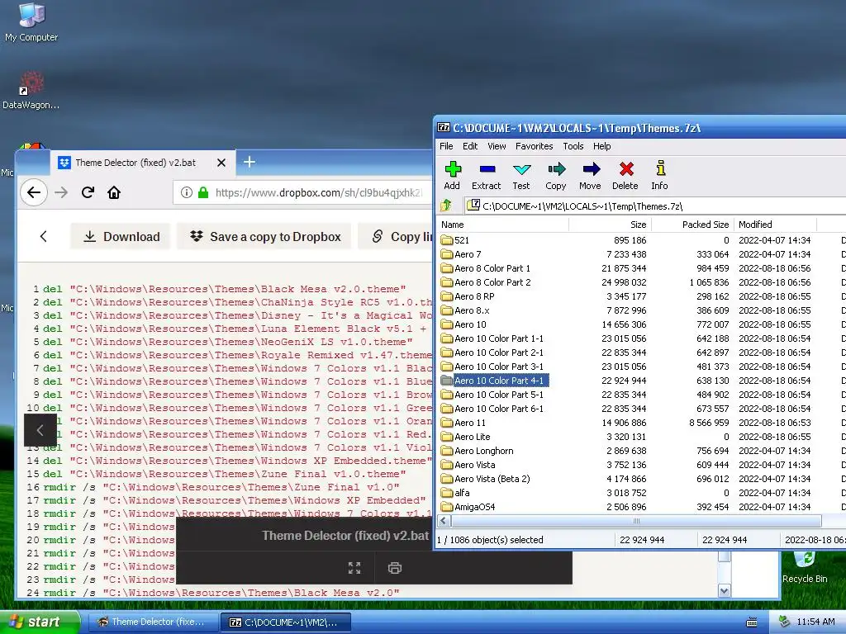Select Aero 10 Color Part 4-1 folder
This screenshot has height=634, width=846.
click(x=493, y=380)
